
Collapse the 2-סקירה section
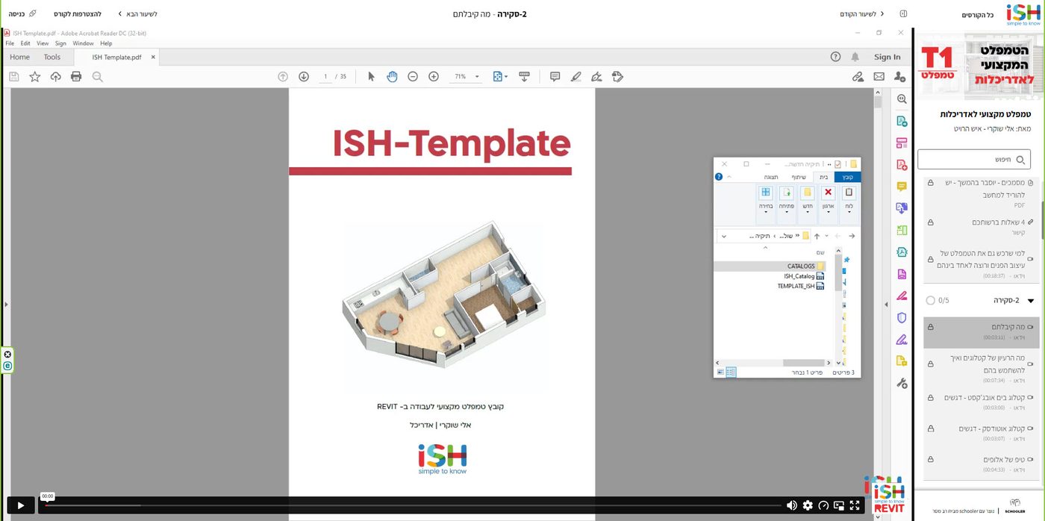tap(1031, 301)
